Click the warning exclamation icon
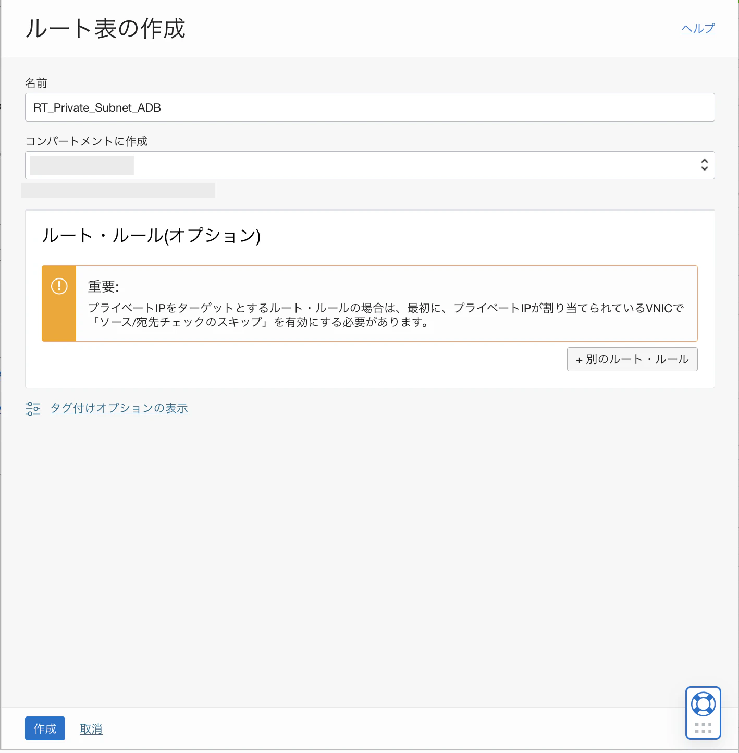 (x=59, y=286)
